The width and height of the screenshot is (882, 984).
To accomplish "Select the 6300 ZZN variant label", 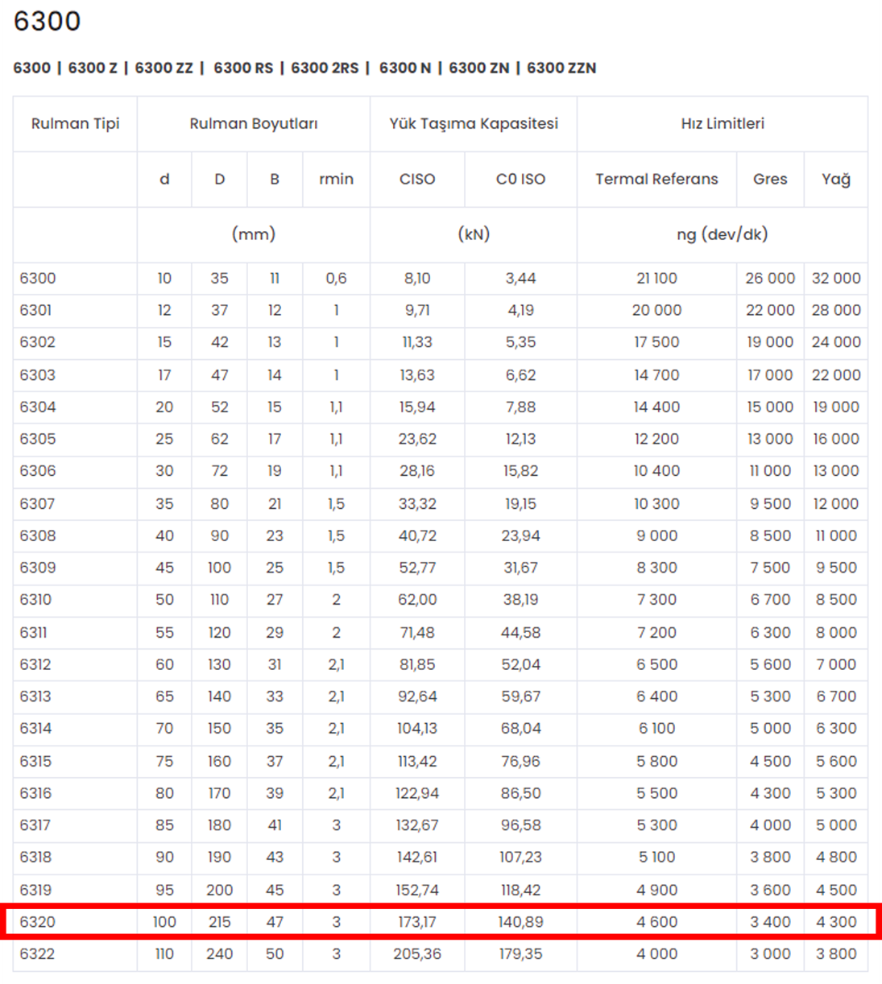I will tap(561, 68).
